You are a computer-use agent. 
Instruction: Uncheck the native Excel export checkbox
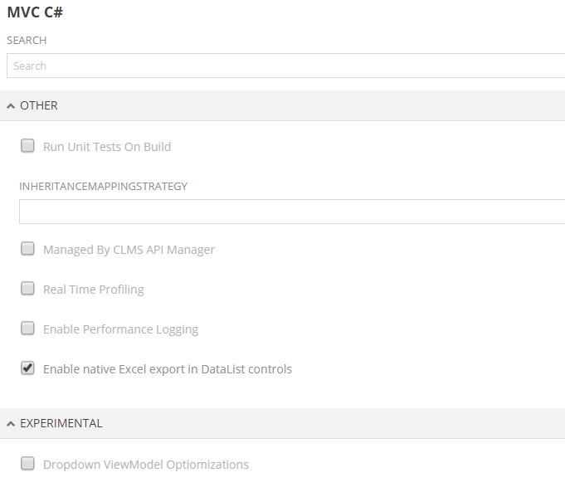[28, 368]
